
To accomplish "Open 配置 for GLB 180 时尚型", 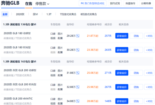I will point(60,52).
